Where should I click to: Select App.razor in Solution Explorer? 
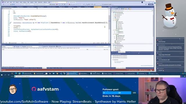click(x=118, y=42)
